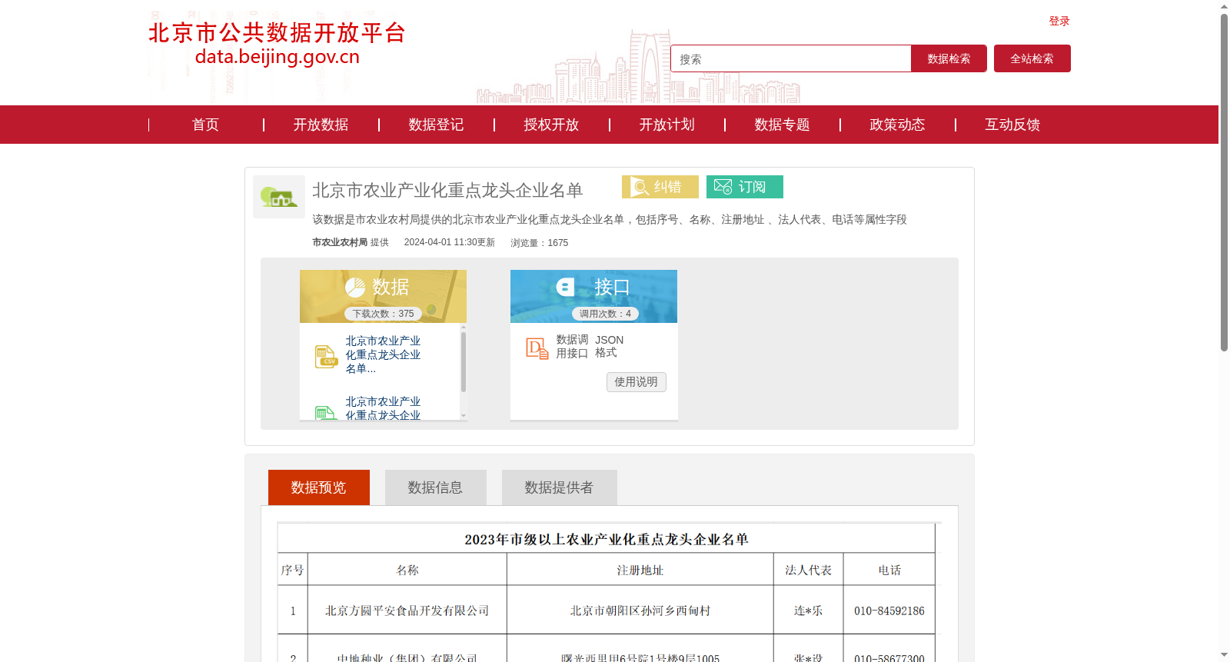
Task: Click the CSV file icon
Action: (327, 357)
